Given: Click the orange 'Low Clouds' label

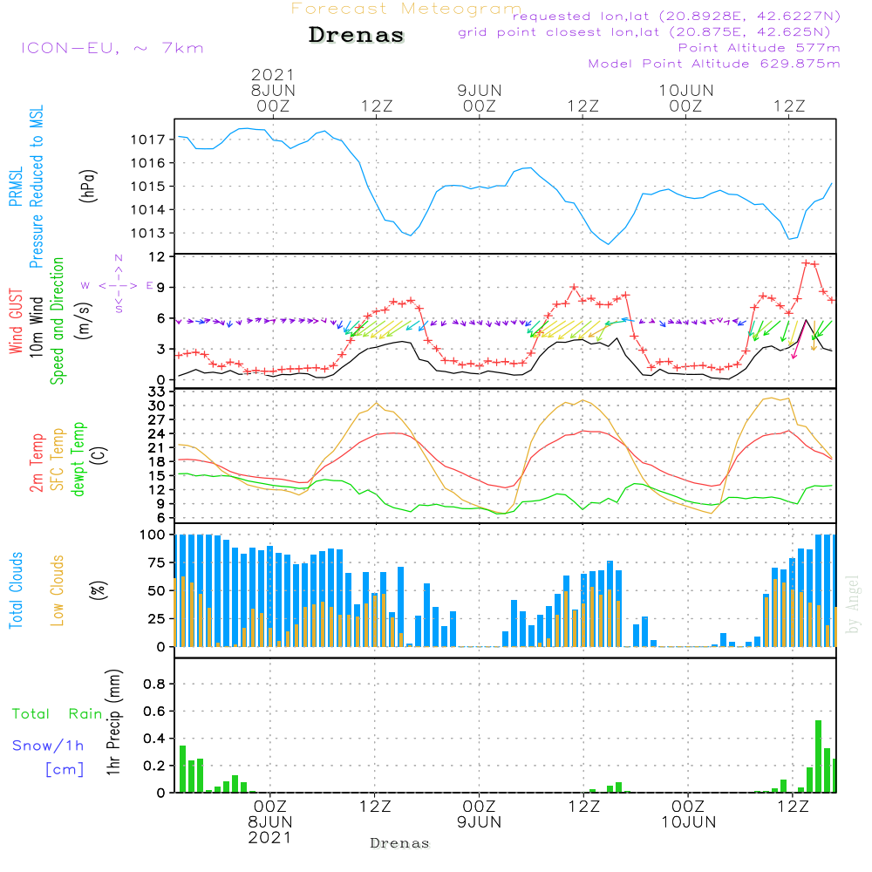Looking at the screenshot, I should coord(57,590).
